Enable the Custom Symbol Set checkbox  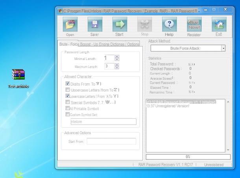pyautogui.click(x=68, y=114)
